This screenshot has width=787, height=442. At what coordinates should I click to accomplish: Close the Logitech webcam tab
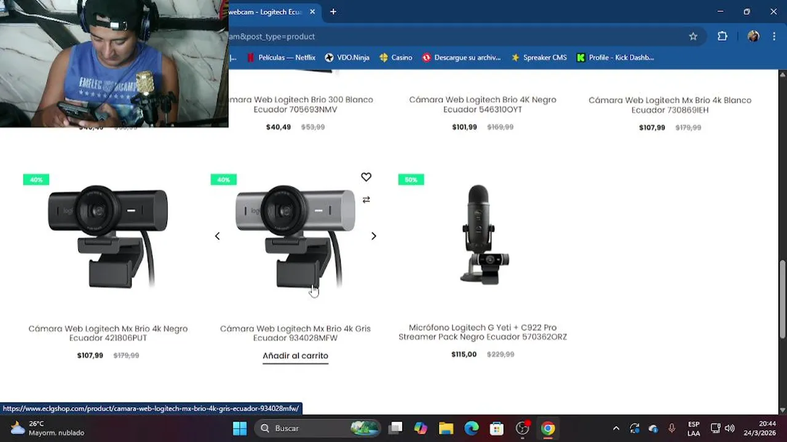pos(312,12)
